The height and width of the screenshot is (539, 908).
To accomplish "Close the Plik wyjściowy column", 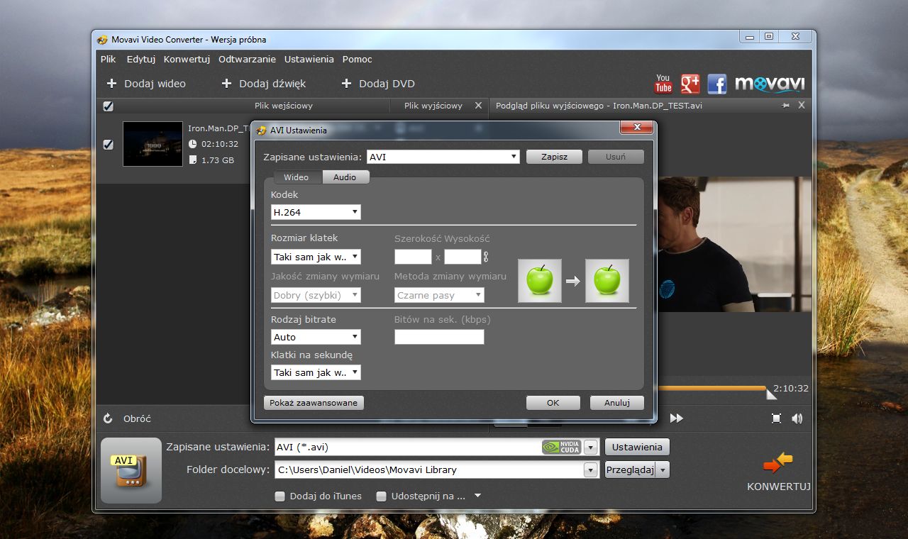I will (x=478, y=106).
